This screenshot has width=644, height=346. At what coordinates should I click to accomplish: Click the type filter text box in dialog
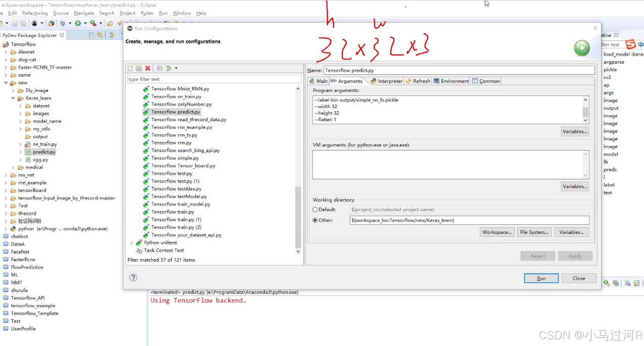(214, 79)
